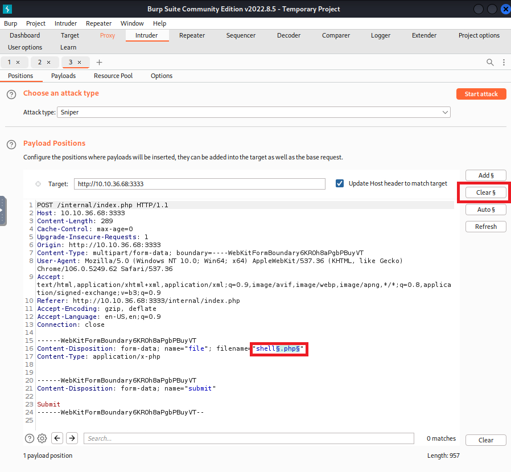Switch to the Dashboard tab
Screen dimensions: 511x472
tap(25, 35)
